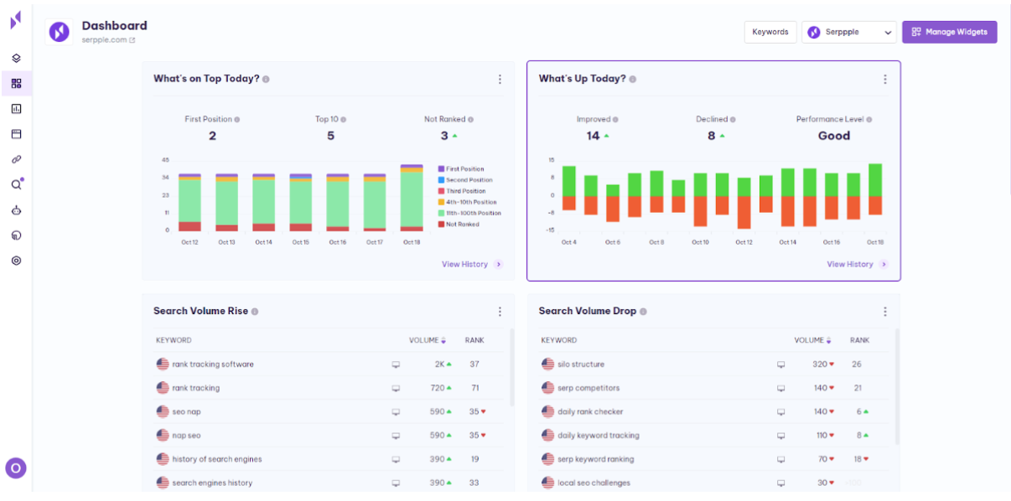Click the info icon beside Not Ranked
This screenshot has width=1011, height=501.
pyautogui.click(x=471, y=120)
